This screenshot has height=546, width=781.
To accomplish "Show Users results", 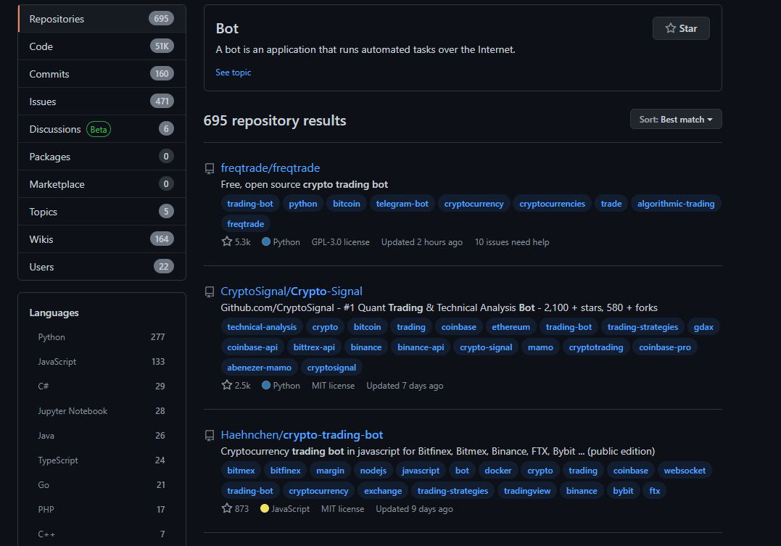I will coord(102,267).
